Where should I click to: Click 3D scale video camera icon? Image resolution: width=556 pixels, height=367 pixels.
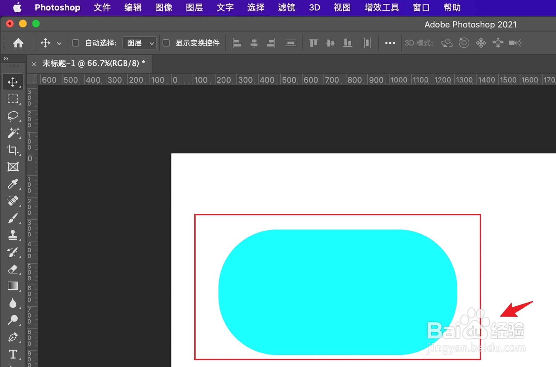tap(515, 43)
